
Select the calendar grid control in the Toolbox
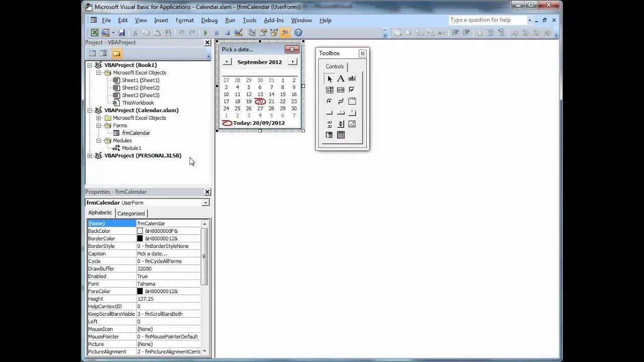[x=341, y=135]
